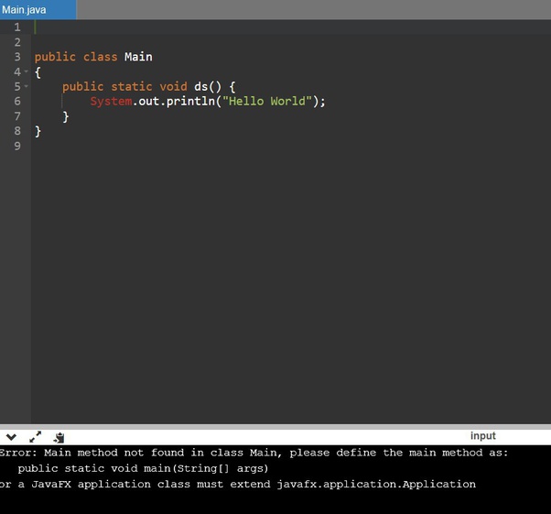Click the closing brace on line 7

pos(66,116)
